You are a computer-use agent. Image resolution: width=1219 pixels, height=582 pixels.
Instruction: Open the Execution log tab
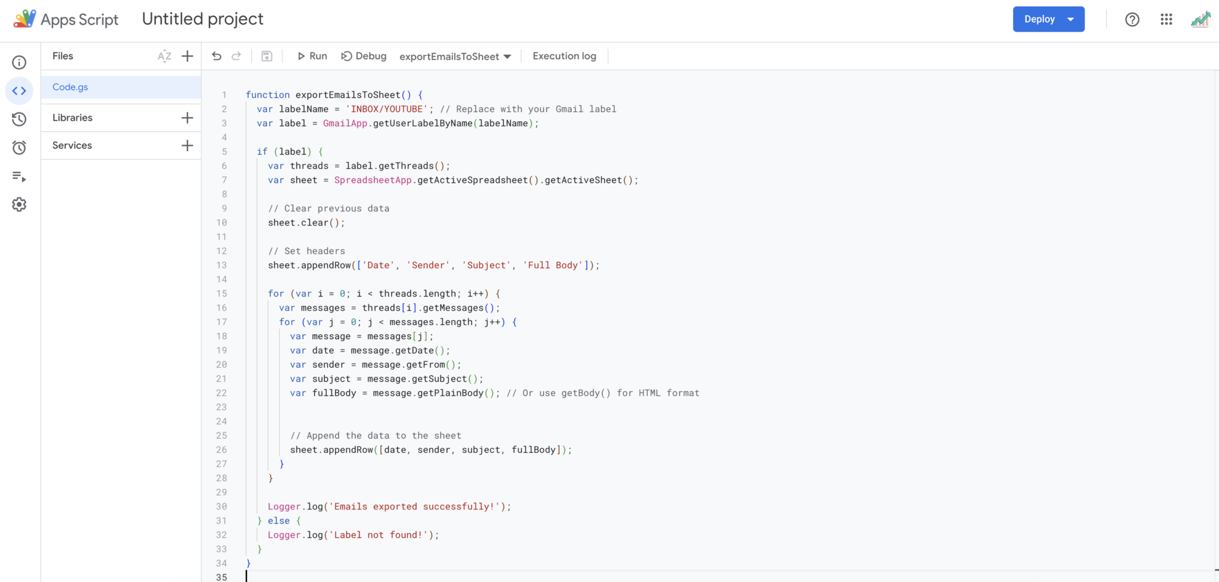click(x=564, y=55)
